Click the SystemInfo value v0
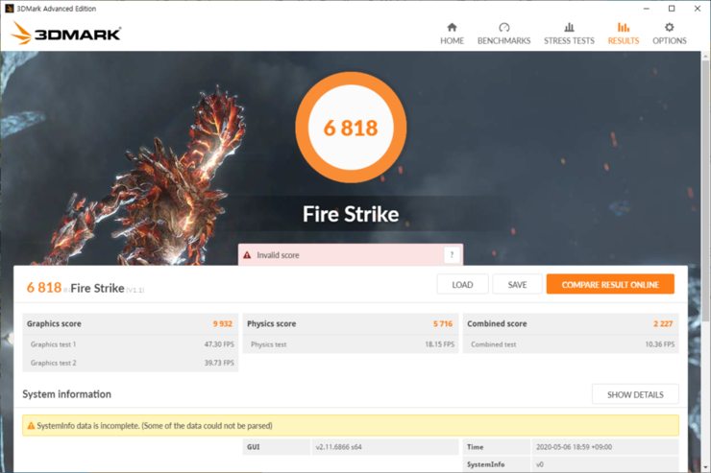 click(540, 464)
